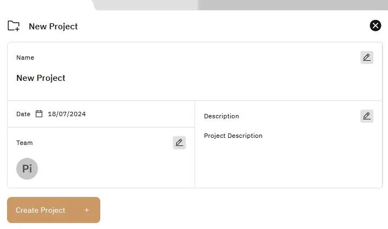Click the bold New Project name field
Viewport: 388px width, 229px height.
[41, 78]
